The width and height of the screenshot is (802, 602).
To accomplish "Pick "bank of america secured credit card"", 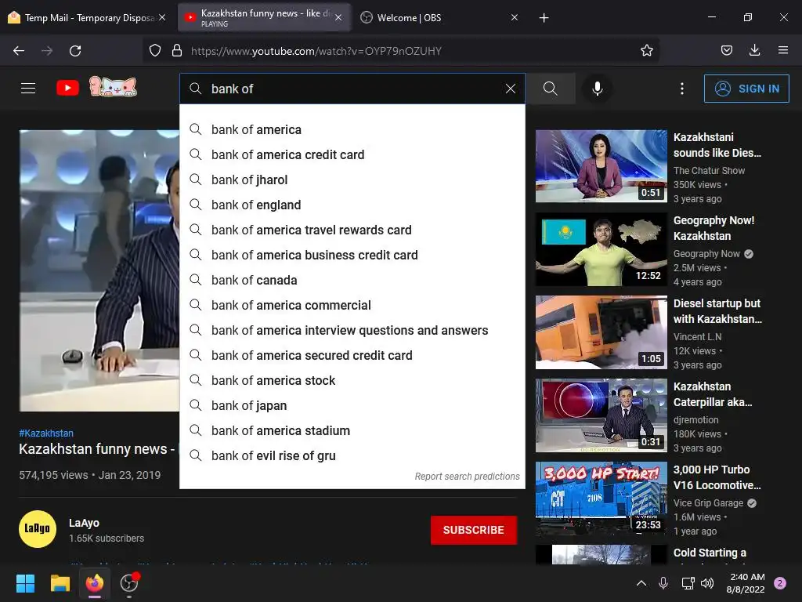I will point(352,355).
